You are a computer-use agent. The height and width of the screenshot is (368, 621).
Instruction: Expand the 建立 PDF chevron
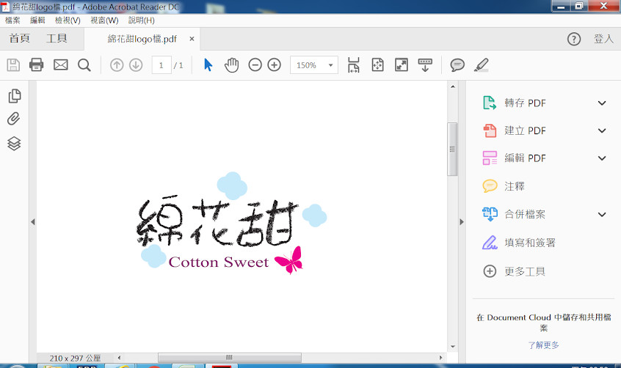(x=602, y=130)
